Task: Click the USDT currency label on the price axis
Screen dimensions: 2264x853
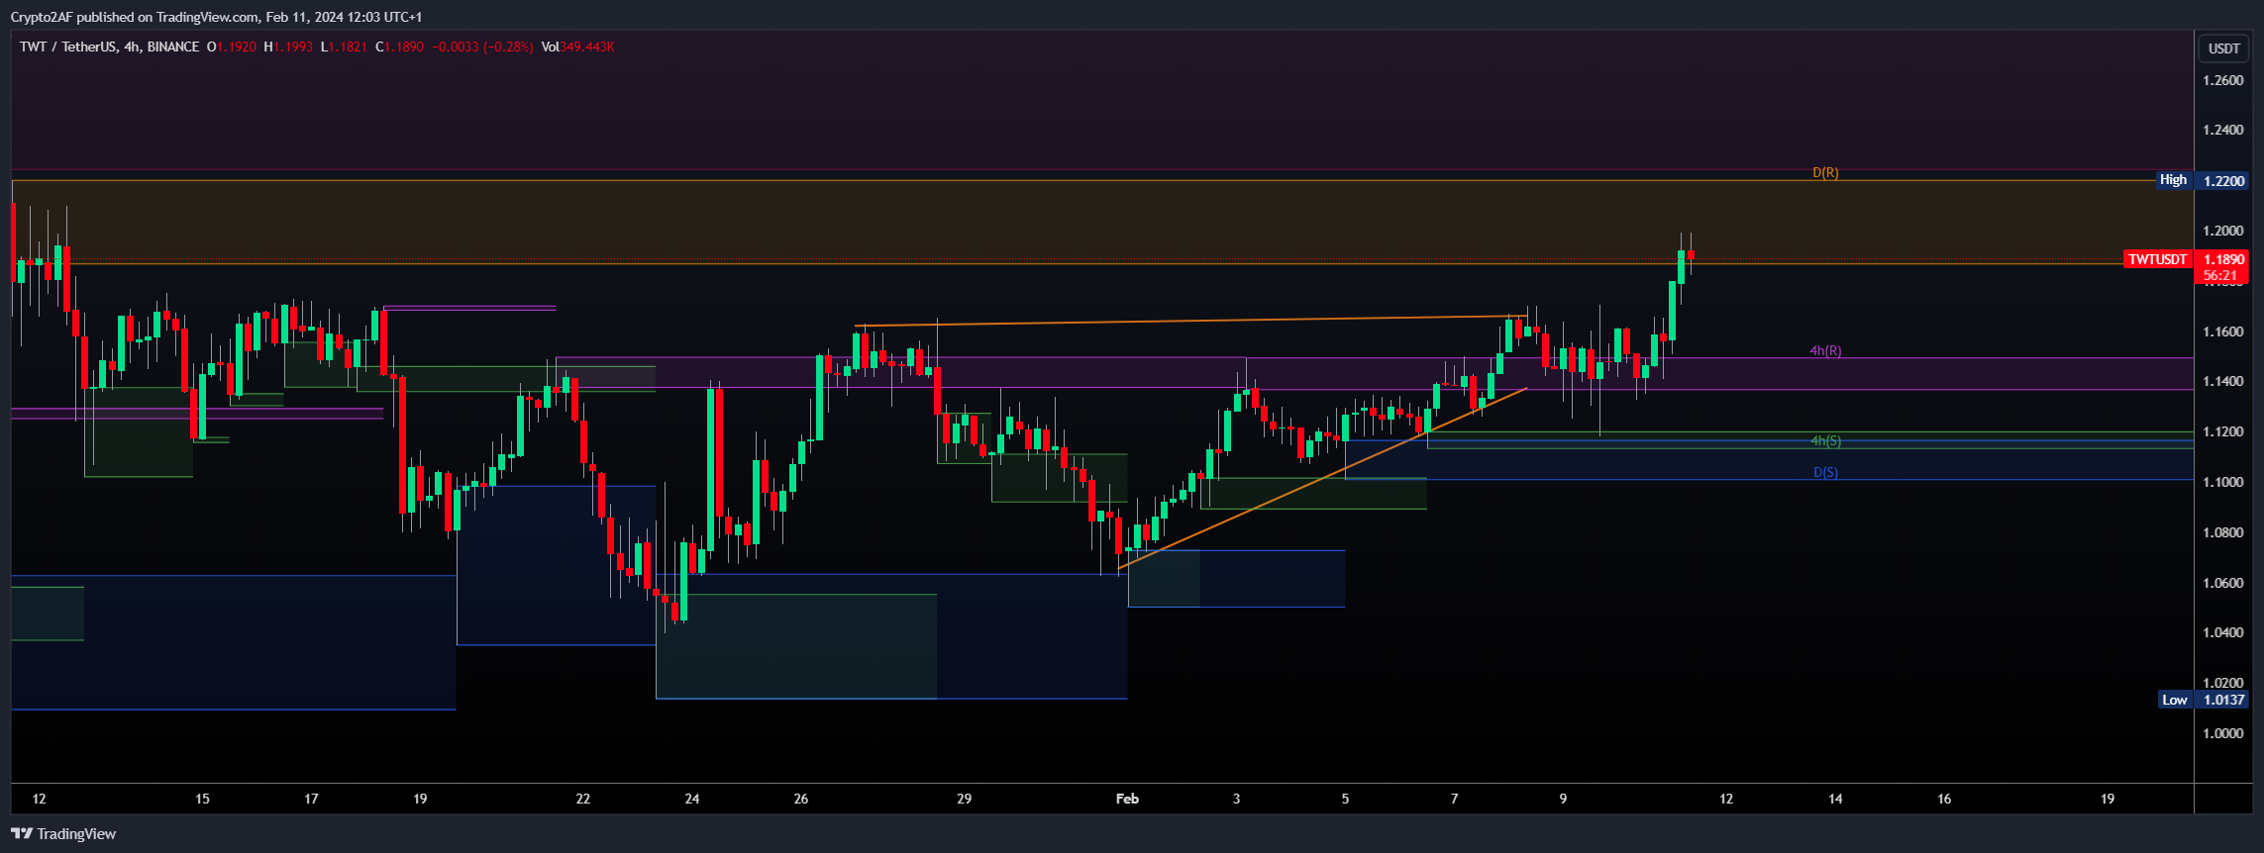Action: [x=2223, y=48]
